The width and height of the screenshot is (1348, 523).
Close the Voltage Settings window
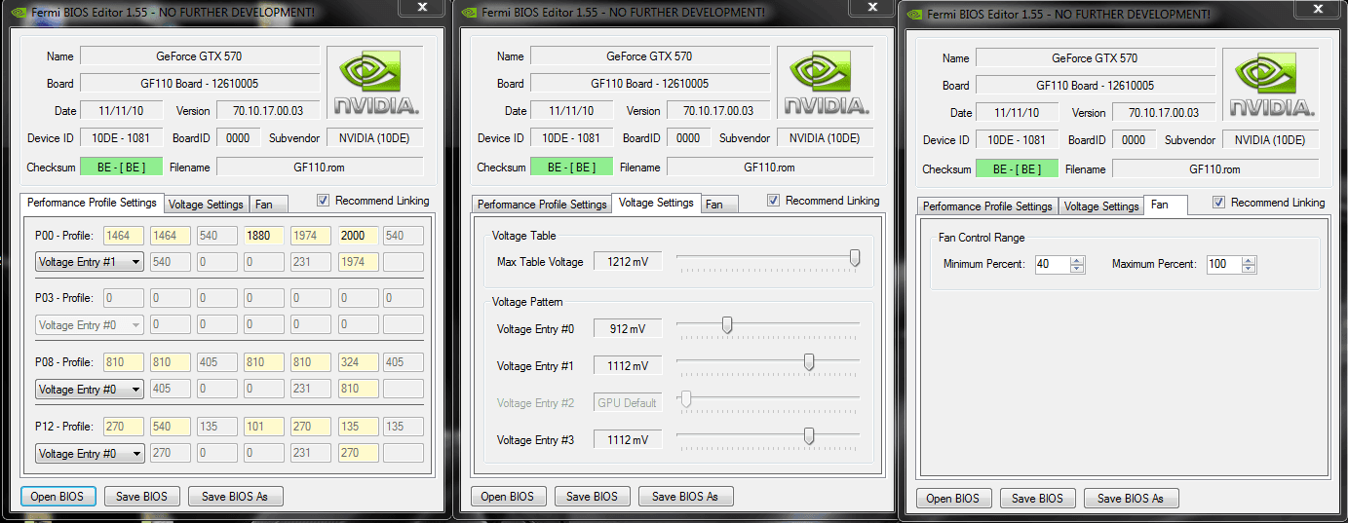[871, 8]
